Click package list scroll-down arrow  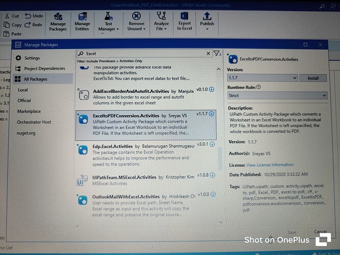click(221, 222)
